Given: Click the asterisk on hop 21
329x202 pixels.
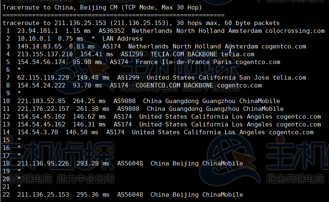Looking at the screenshot, I should click(19, 186).
